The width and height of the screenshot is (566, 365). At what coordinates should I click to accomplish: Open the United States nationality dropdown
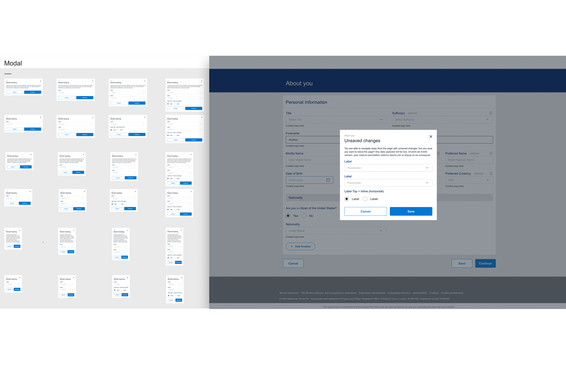[336, 231]
